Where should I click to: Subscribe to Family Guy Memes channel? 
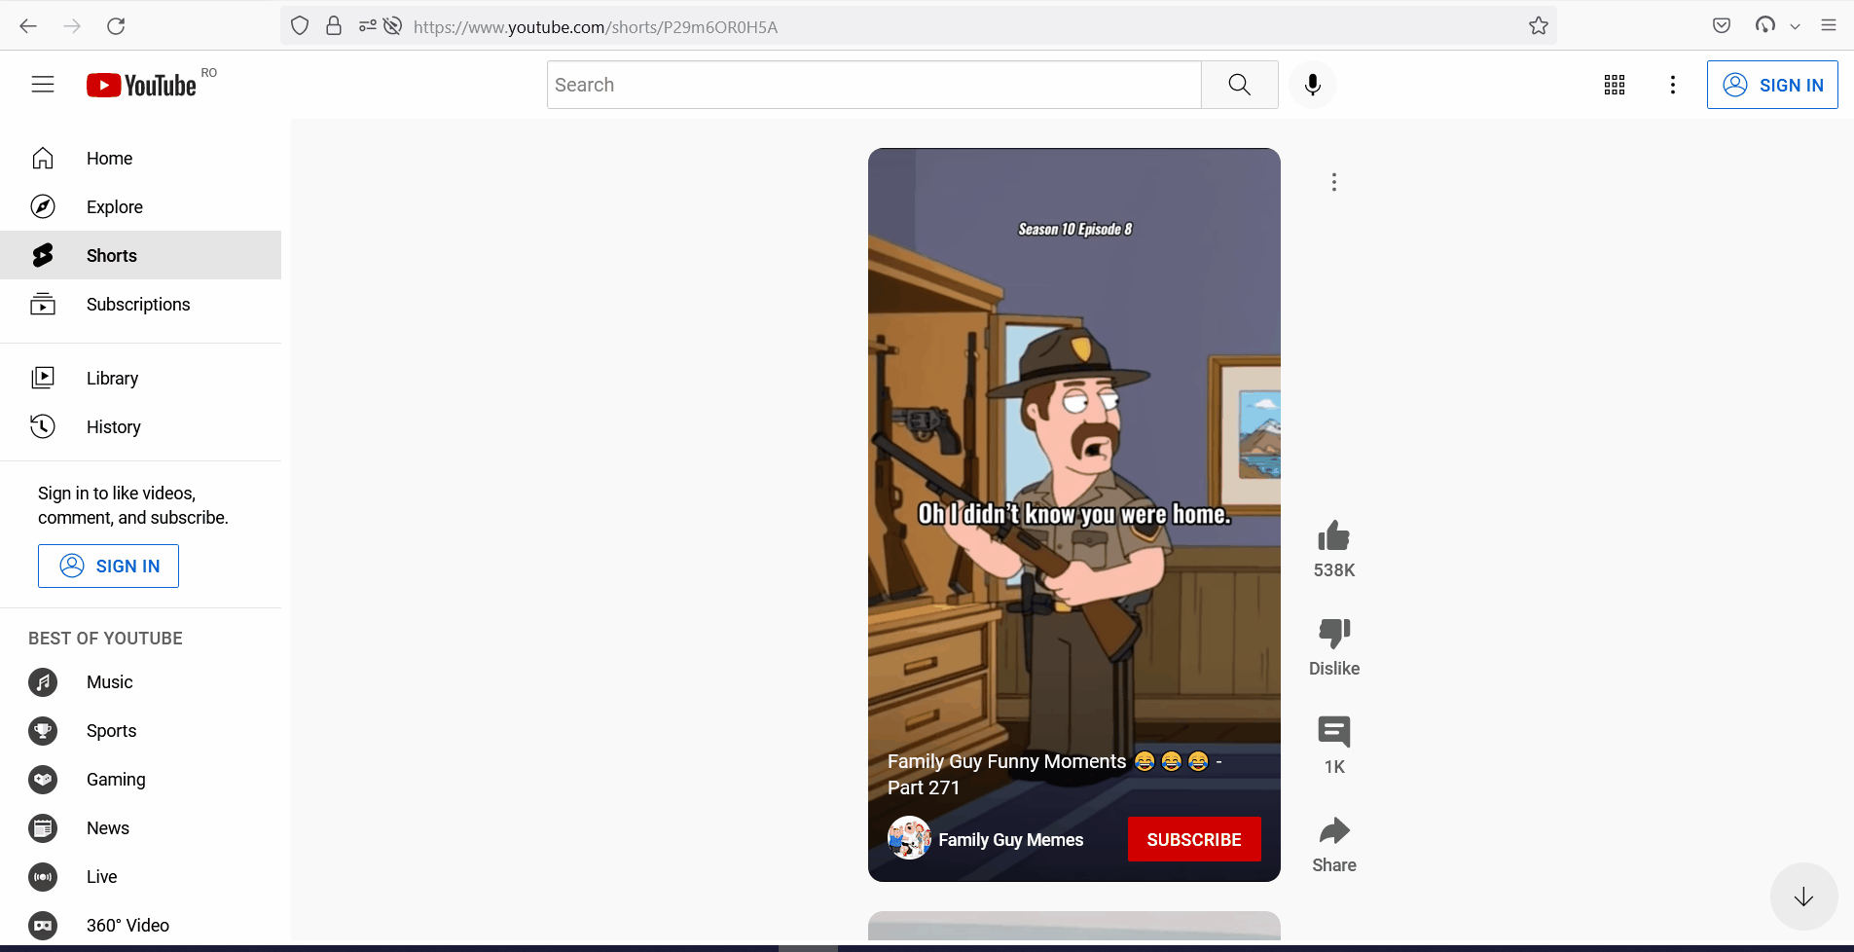1193,839
